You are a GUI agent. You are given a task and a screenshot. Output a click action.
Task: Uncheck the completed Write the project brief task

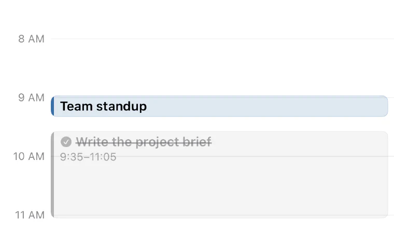tap(66, 142)
